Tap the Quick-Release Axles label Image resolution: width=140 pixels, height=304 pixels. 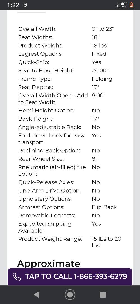pos(46,182)
